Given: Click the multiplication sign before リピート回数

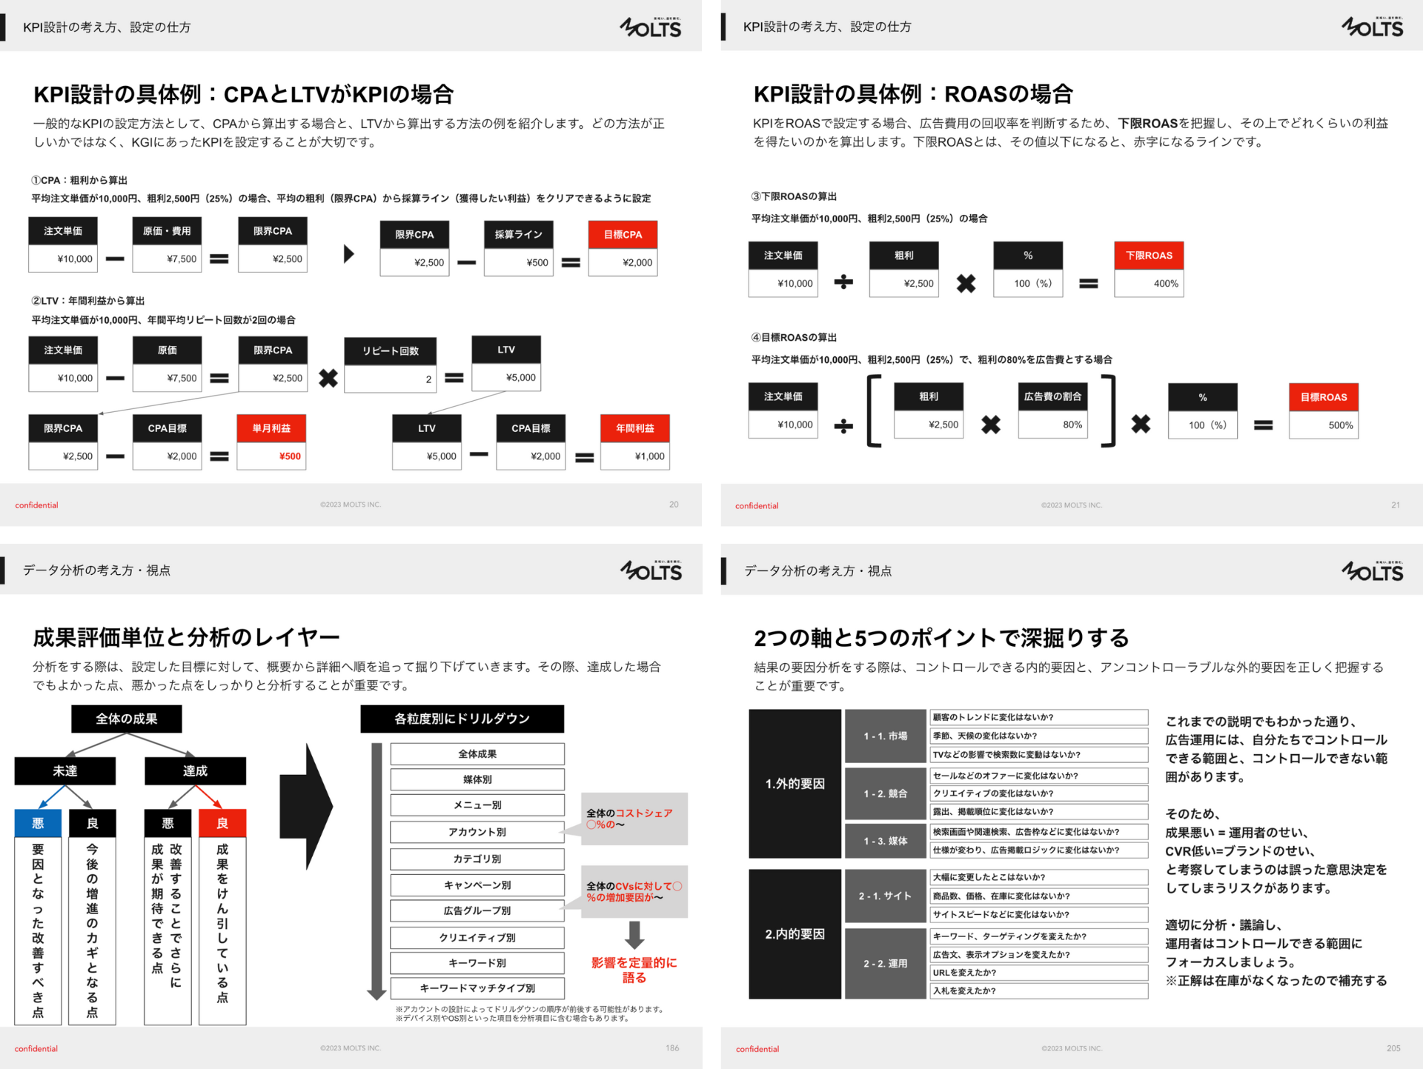Looking at the screenshot, I should pos(328,379).
